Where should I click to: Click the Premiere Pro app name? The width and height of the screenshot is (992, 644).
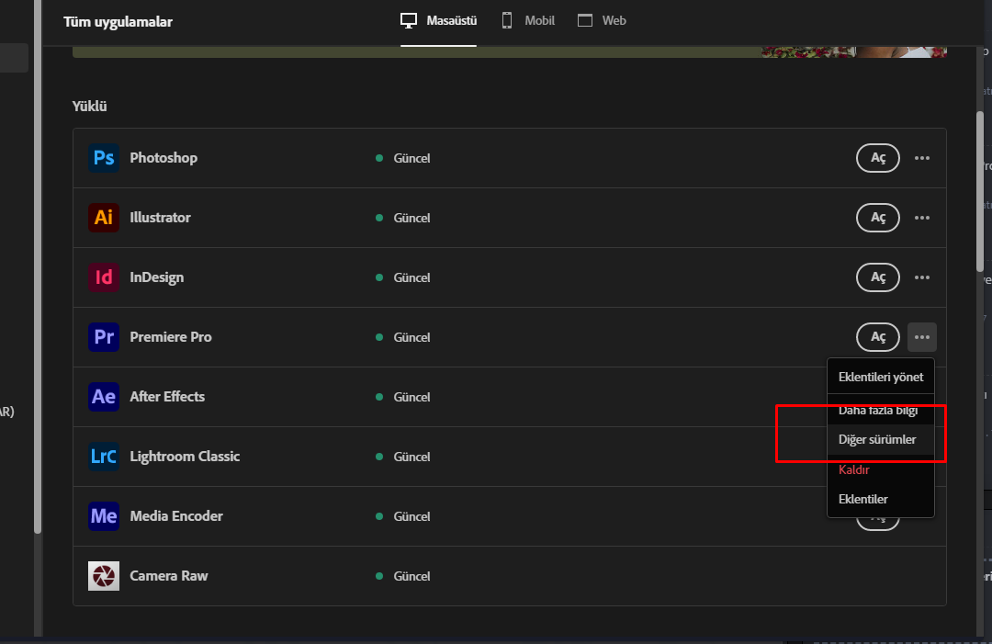point(171,337)
